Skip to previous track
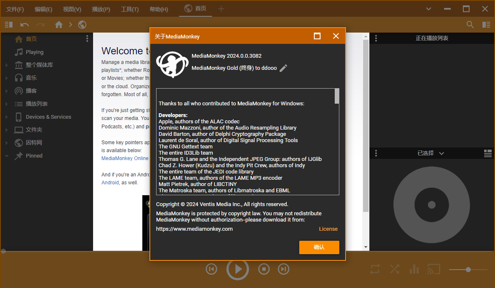Screen dimensions: 495x288 [x=212, y=269]
